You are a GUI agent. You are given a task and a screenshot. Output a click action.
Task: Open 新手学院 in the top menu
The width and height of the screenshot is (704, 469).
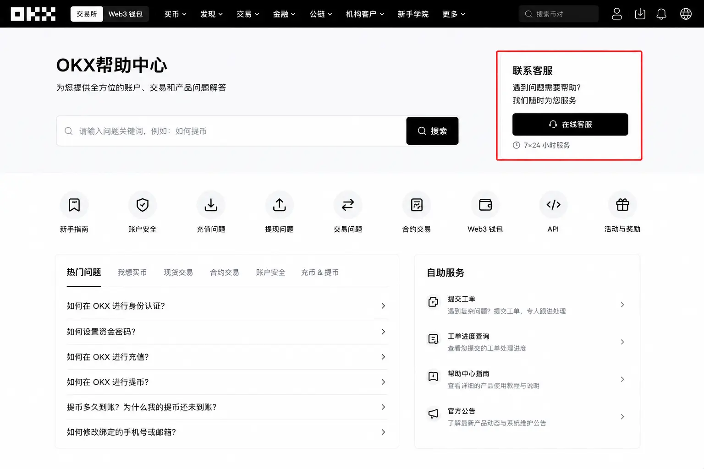pos(413,14)
